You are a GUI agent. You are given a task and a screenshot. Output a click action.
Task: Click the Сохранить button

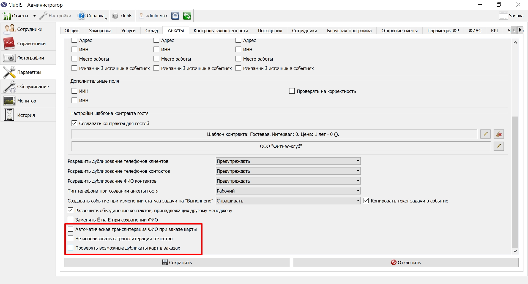pos(177,263)
